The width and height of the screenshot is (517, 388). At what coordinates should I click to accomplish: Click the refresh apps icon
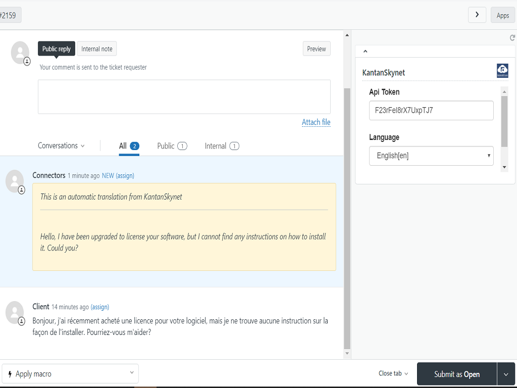click(512, 38)
